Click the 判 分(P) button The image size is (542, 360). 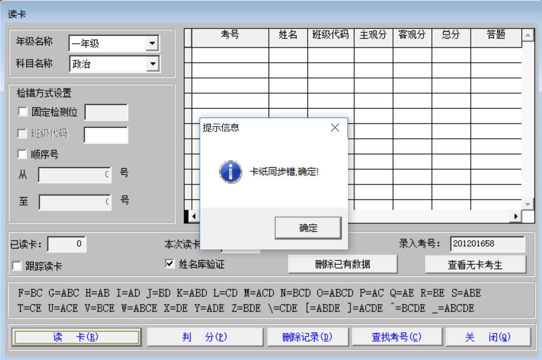pos(205,337)
